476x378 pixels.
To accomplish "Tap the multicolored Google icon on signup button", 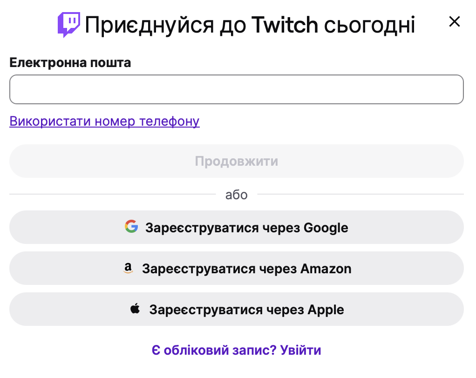I will pos(132,227).
